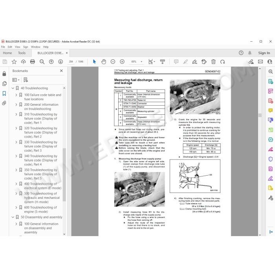Add a sticky note comment
Viewport: 275px width, 275px height.
tap(176, 62)
